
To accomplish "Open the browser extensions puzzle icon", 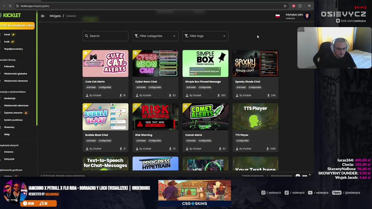I will click(x=300, y=6).
